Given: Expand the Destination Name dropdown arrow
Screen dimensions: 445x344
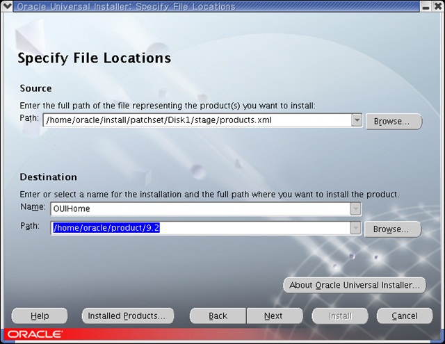Looking at the screenshot, I should pos(355,209).
